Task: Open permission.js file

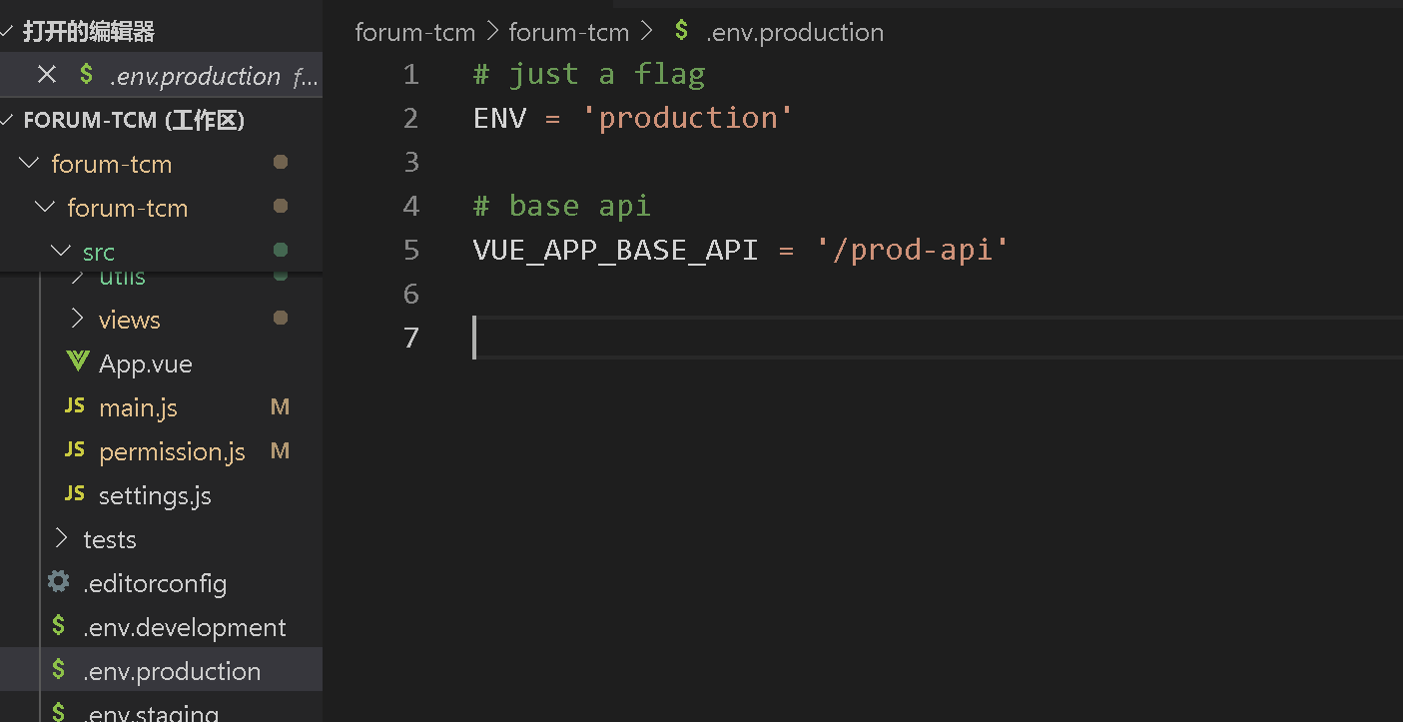Action: coord(172,451)
